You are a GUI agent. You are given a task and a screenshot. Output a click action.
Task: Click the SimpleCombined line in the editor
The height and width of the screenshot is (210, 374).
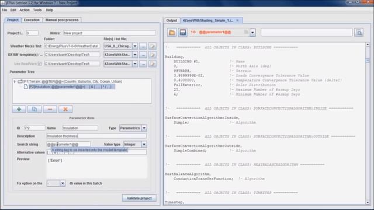tap(190, 150)
